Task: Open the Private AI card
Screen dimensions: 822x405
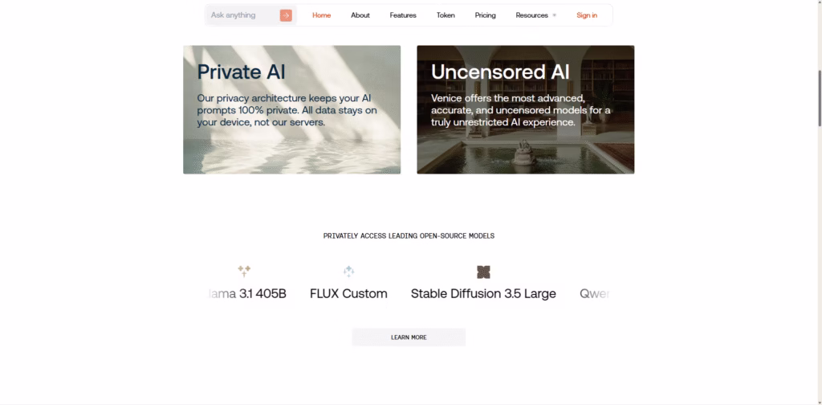Action: [x=291, y=109]
